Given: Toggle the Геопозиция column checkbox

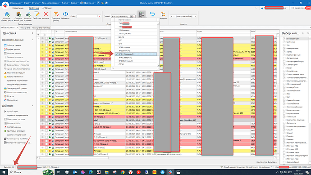Looking at the screenshot, I should pyautogui.click(x=284, y=117).
